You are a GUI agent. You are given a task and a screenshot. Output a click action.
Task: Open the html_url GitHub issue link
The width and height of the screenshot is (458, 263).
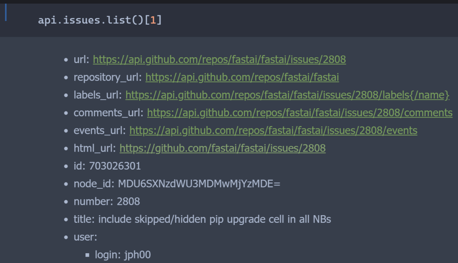(222, 148)
